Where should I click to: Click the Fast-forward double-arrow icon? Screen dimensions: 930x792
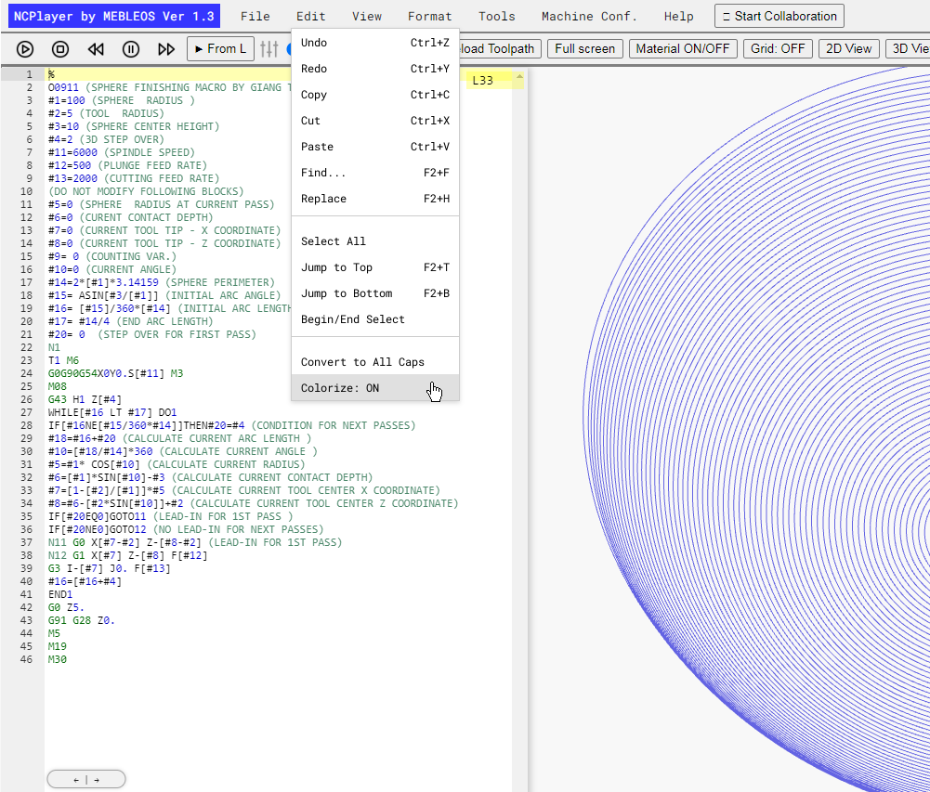[166, 49]
